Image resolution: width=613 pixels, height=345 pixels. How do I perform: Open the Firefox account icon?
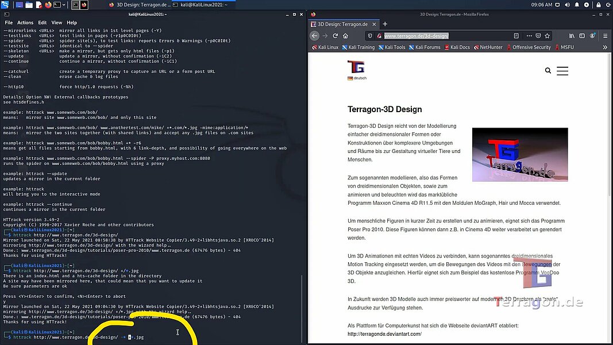pyautogui.click(x=593, y=36)
